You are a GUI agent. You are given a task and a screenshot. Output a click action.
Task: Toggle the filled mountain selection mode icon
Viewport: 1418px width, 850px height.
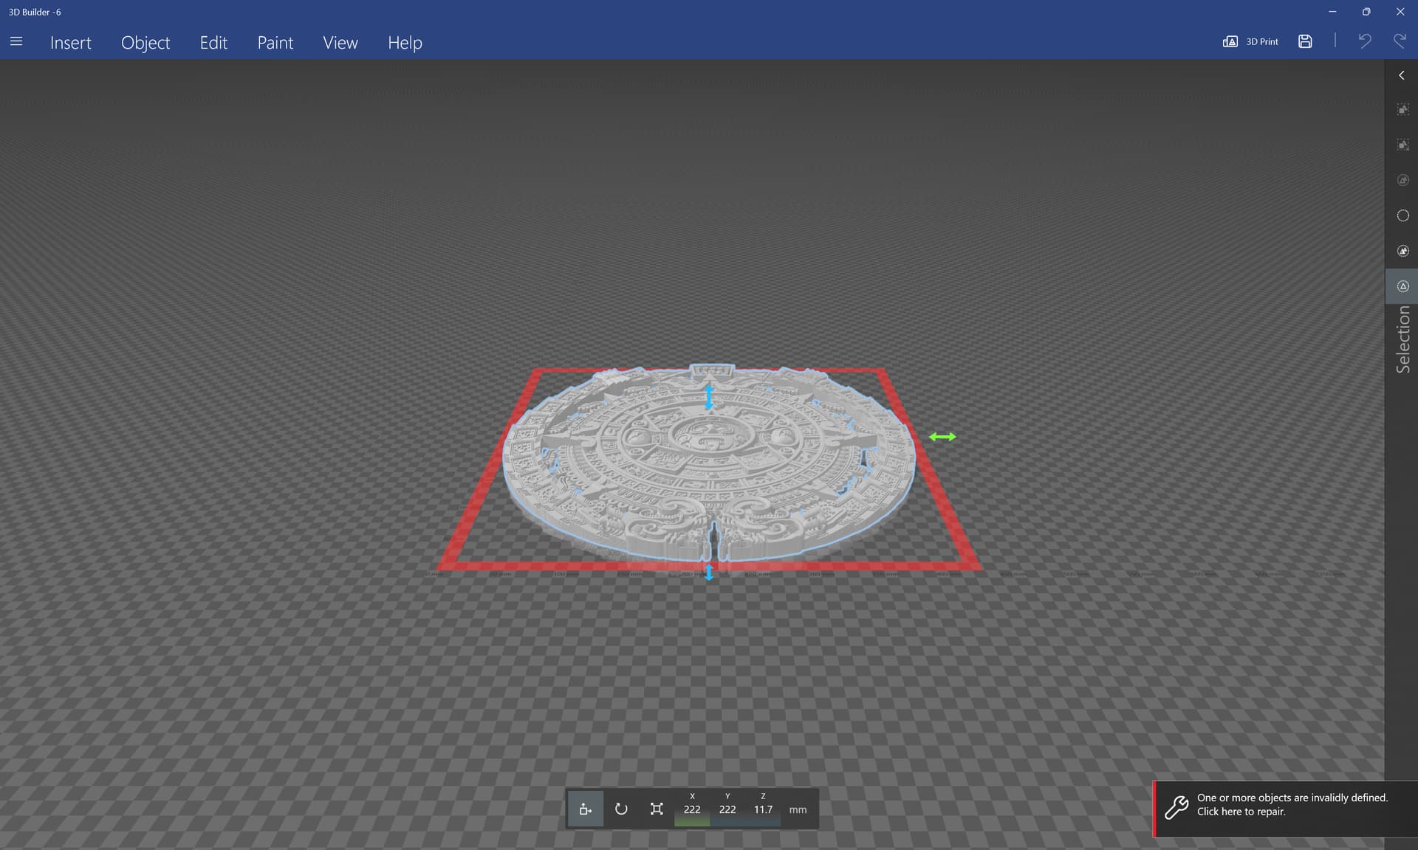[1402, 251]
